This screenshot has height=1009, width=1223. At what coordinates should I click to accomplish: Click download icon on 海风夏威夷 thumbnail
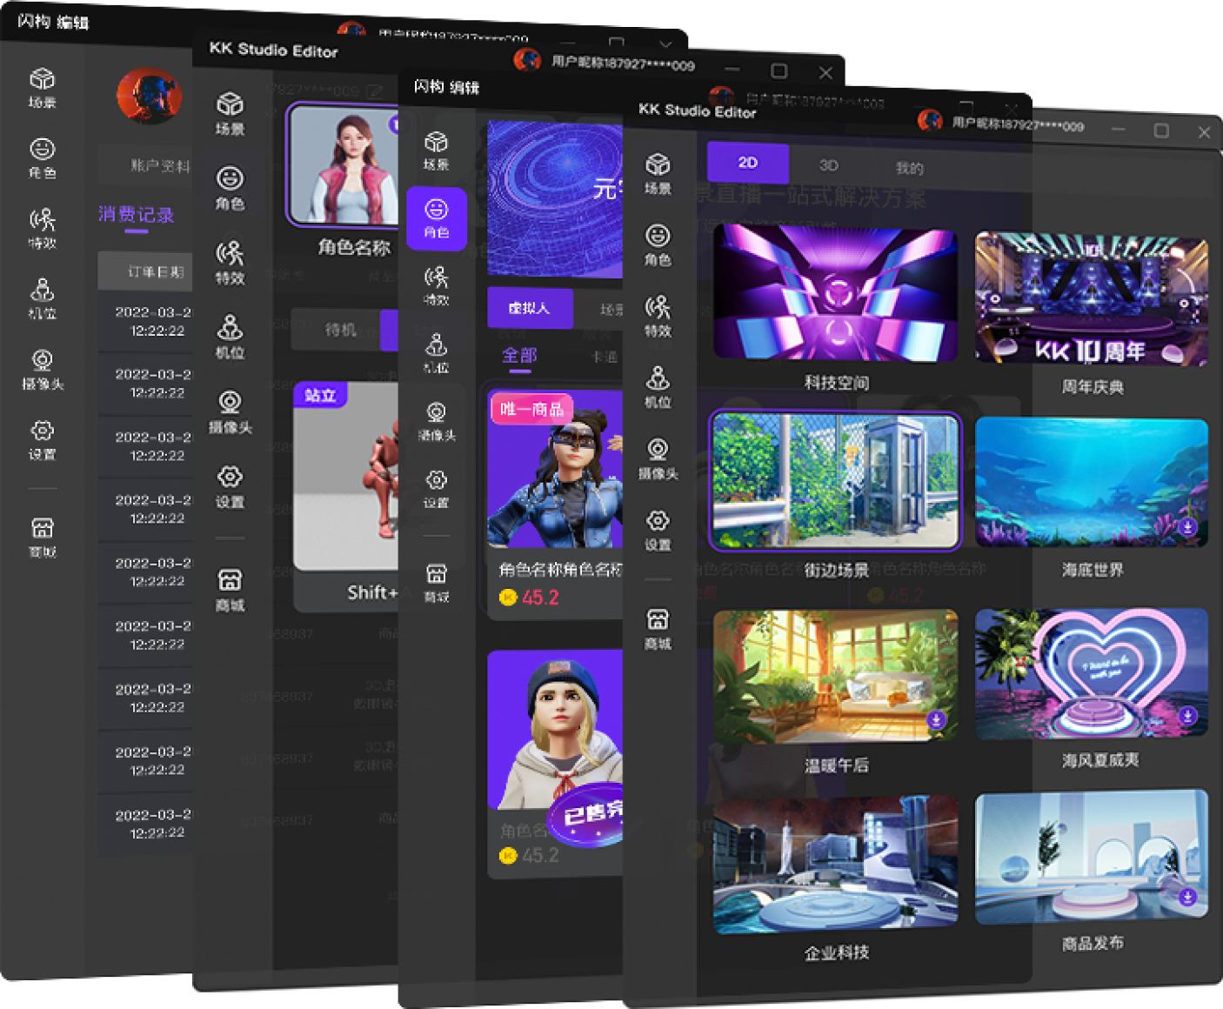1188,716
